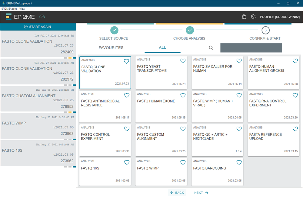
Task: Click the Select Source step label
Action: pos(114,38)
